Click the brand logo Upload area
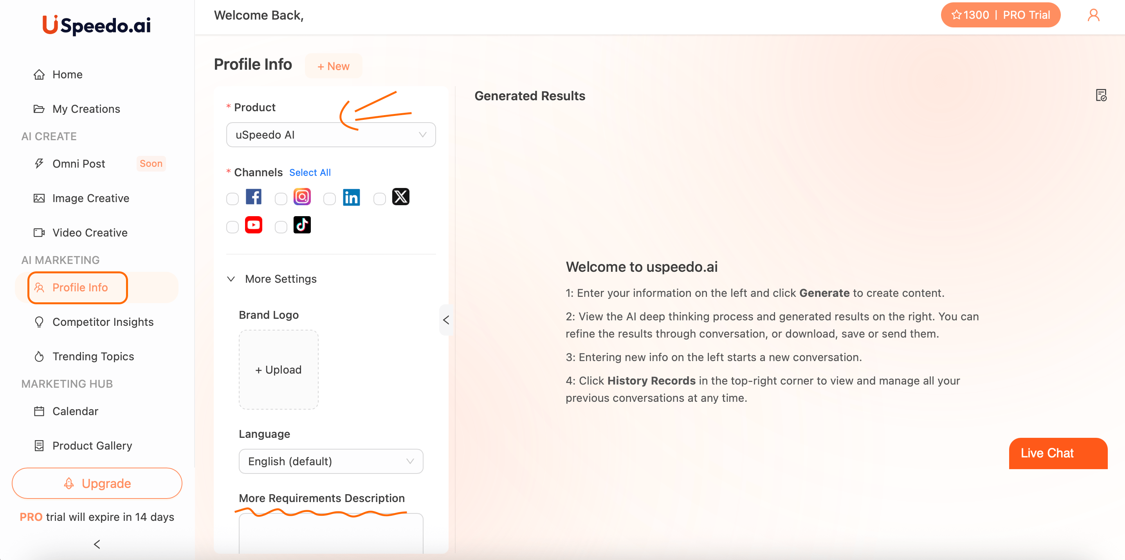The height and width of the screenshot is (560, 1125). coord(278,370)
